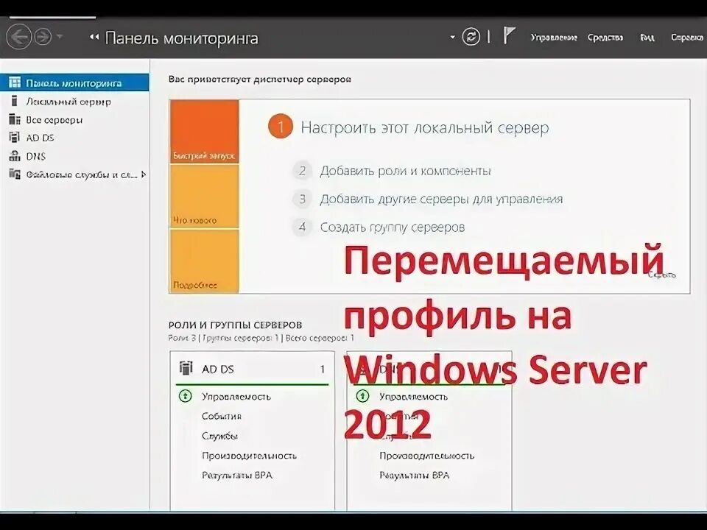Click Файловые службы icon in sidebar
Image resolution: width=707 pixels, height=530 pixels.
(15, 174)
